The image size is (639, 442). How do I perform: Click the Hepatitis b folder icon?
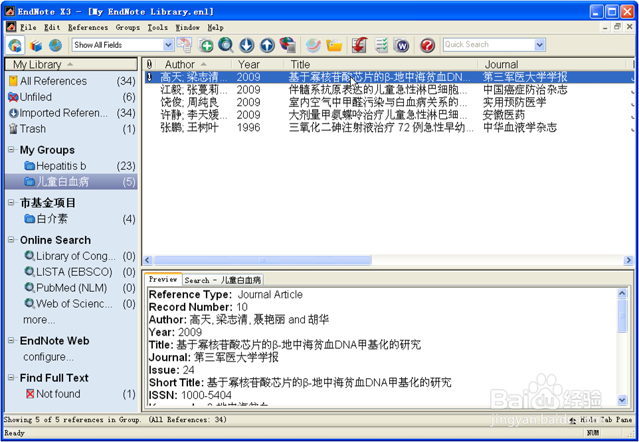pyautogui.click(x=29, y=166)
